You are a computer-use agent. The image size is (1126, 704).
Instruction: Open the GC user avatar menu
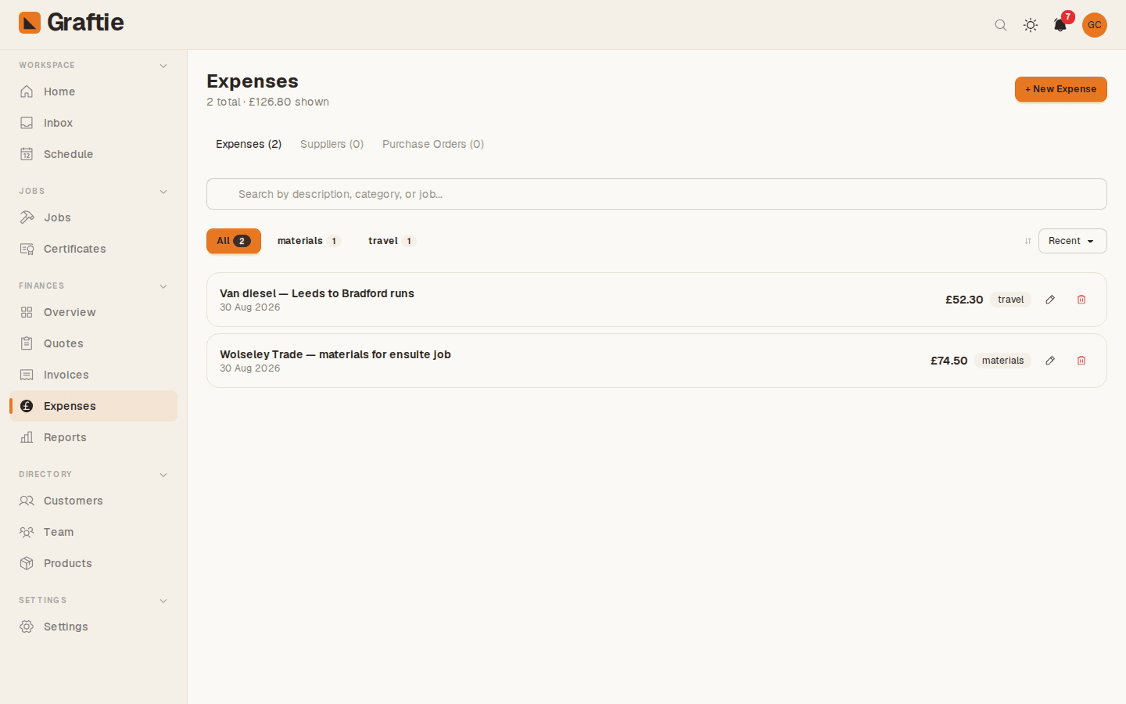click(x=1095, y=25)
